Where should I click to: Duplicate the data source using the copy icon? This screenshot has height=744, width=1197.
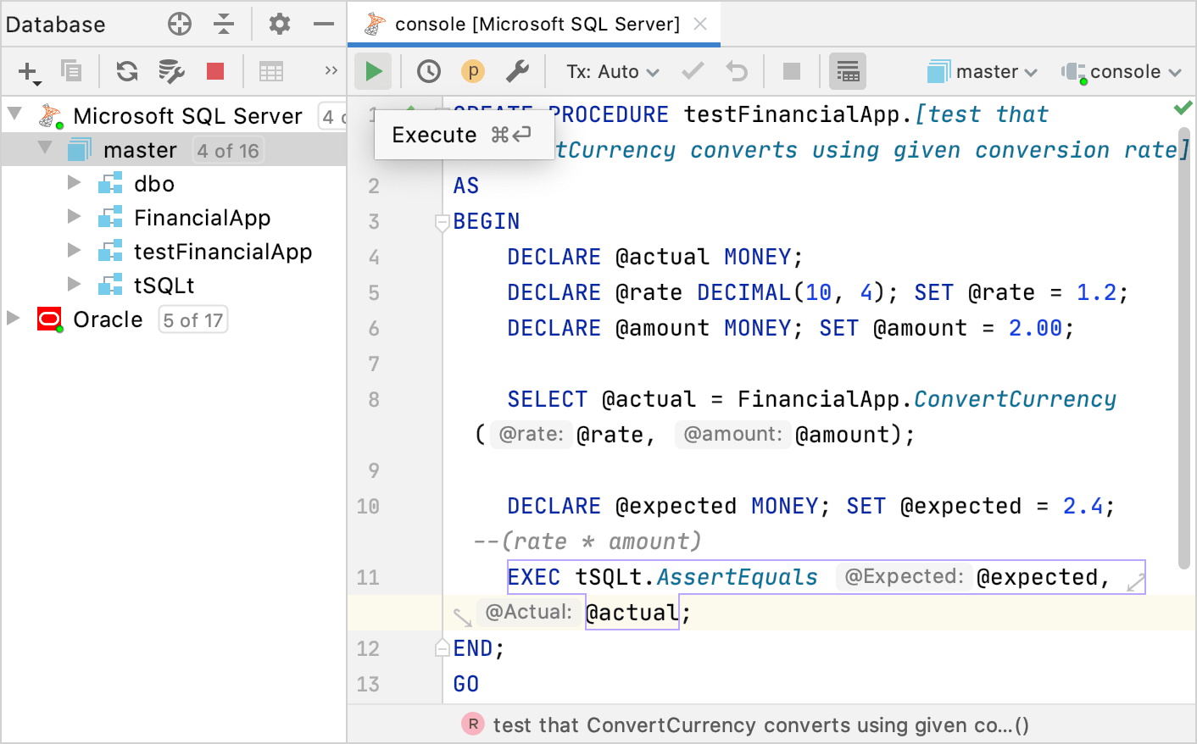pos(71,71)
